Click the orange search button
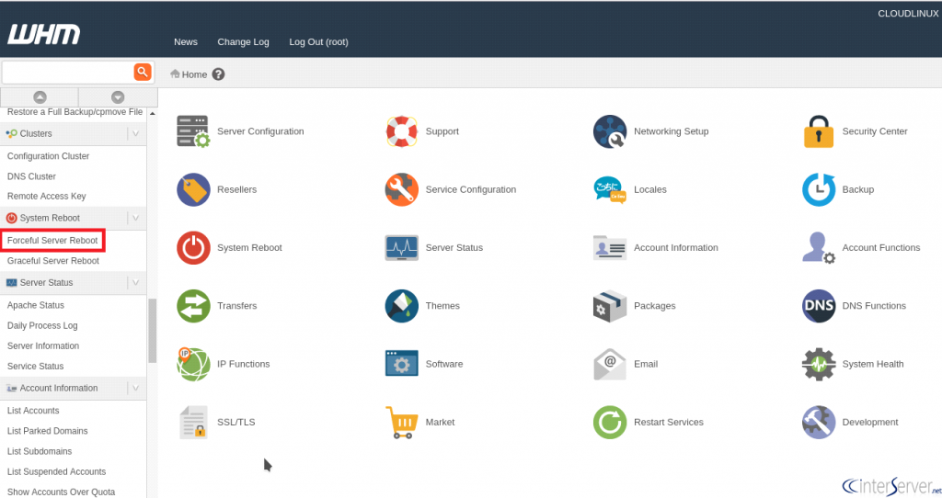 click(x=143, y=72)
